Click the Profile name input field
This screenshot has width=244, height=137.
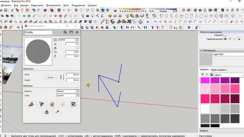[38, 32]
